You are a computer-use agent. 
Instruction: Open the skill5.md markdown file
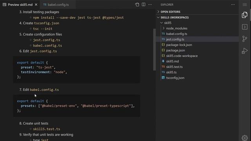pos(197,61)
